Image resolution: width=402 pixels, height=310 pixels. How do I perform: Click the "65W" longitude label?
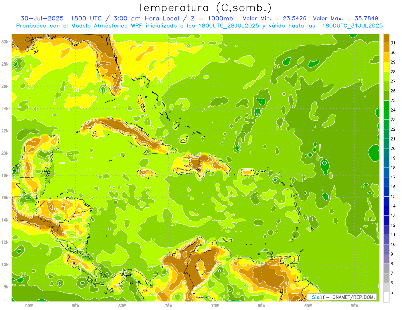(262, 306)
